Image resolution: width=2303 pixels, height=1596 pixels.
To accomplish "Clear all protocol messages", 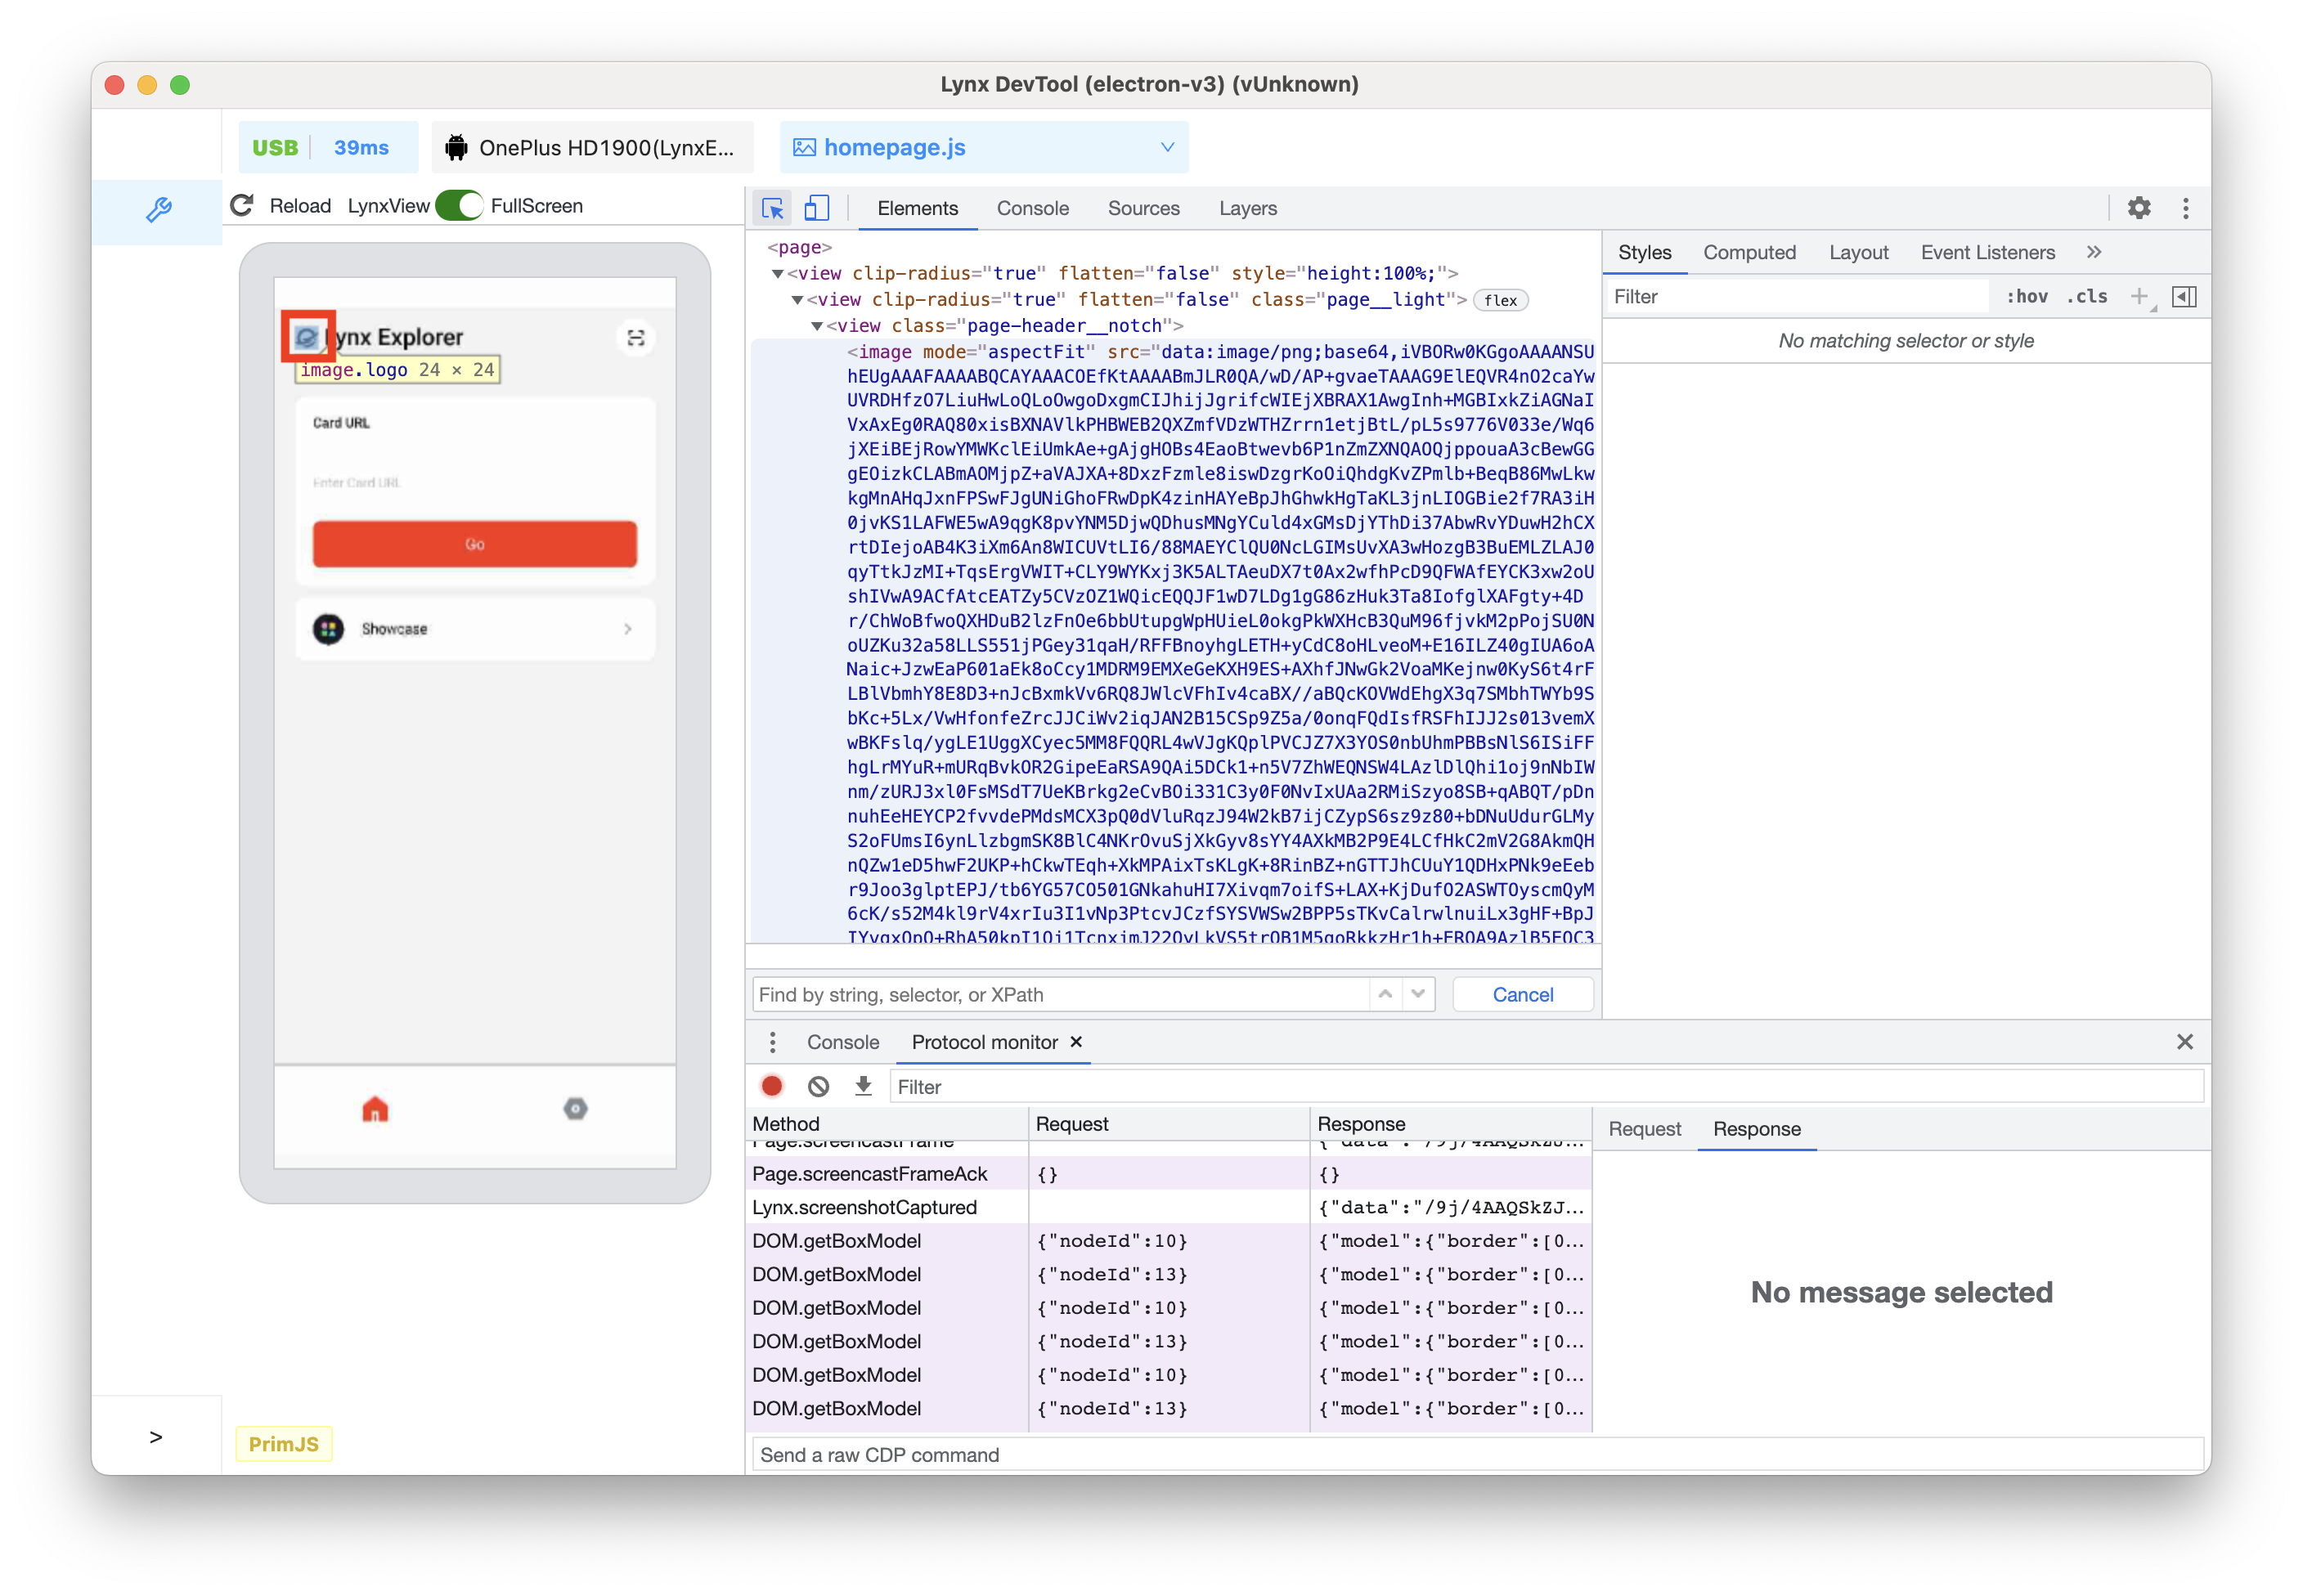I will point(818,1087).
